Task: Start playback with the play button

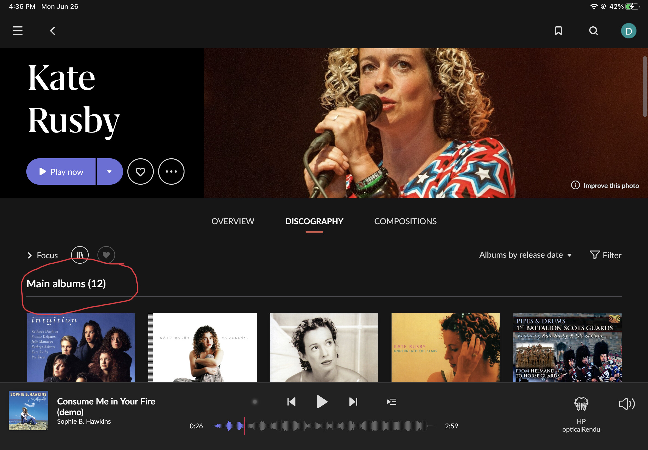Action: pyautogui.click(x=322, y=401)
